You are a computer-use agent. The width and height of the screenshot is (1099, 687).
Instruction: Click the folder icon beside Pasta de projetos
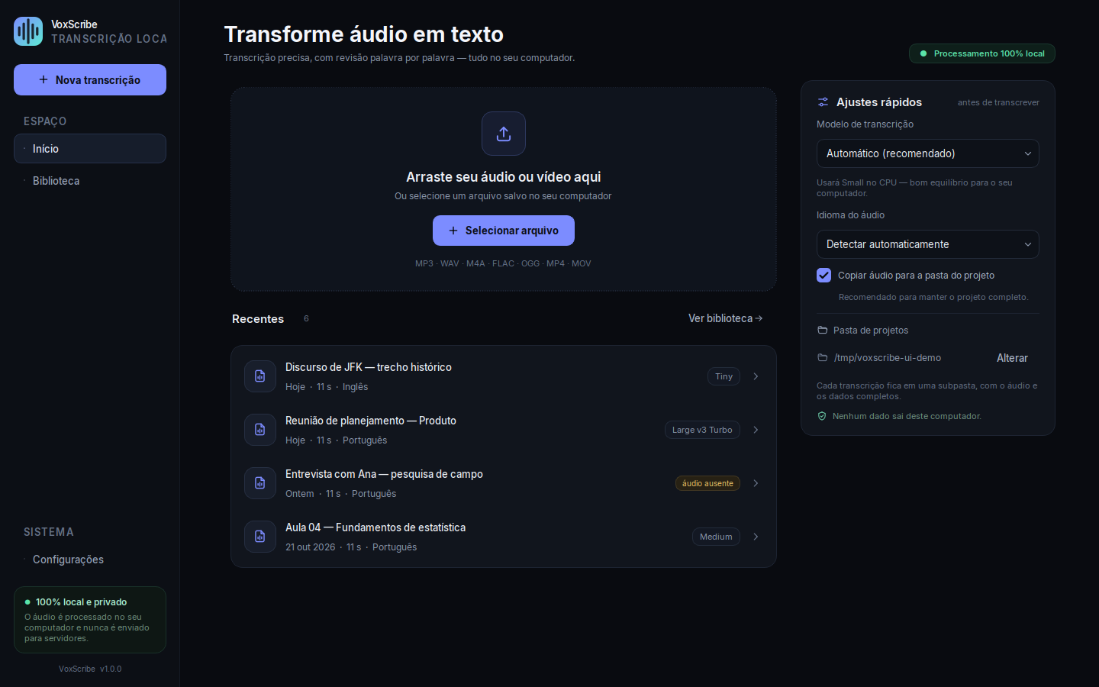click(822, 331)
